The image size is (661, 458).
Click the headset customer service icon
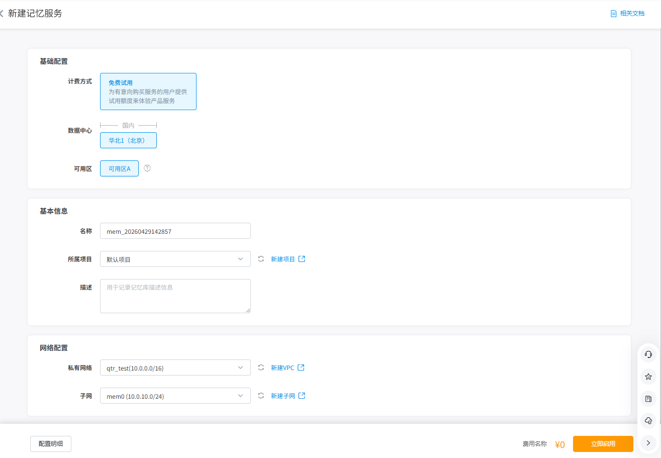coord(648,354)
